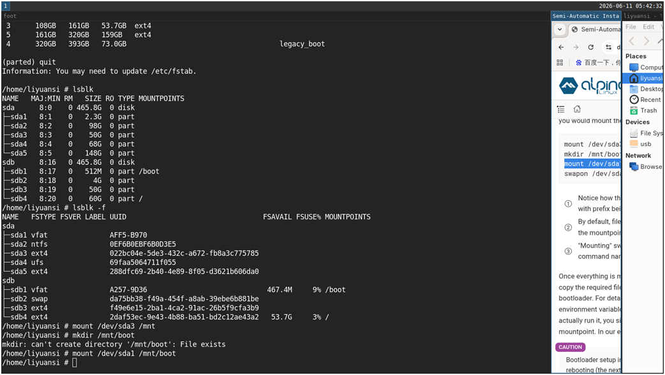Click UUID '0EF6B0EBF6B0D3E5' of sda2
665x375 pixels.
coord(143,244)
